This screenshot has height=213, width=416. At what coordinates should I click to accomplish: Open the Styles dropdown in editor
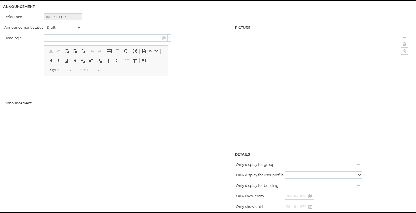(61, 70)
